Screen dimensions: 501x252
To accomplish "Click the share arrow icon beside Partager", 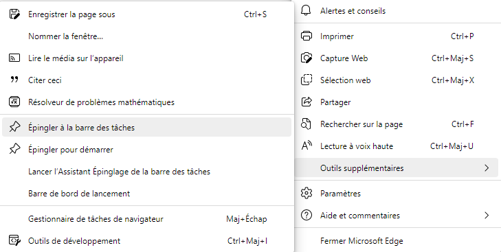I will tap(307, 102).
